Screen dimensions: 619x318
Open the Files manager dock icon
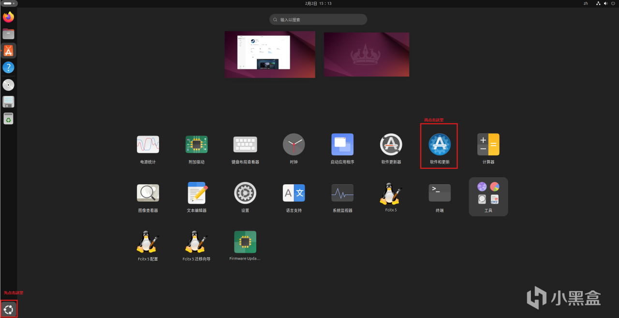(8, 34)
